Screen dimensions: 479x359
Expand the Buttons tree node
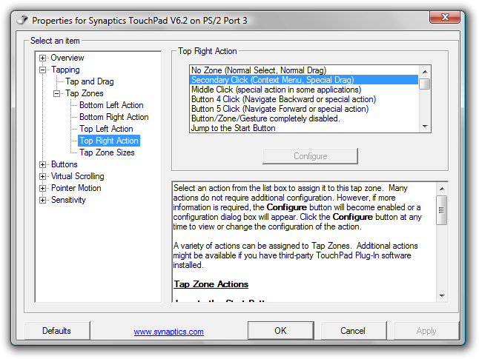[43, 164]
